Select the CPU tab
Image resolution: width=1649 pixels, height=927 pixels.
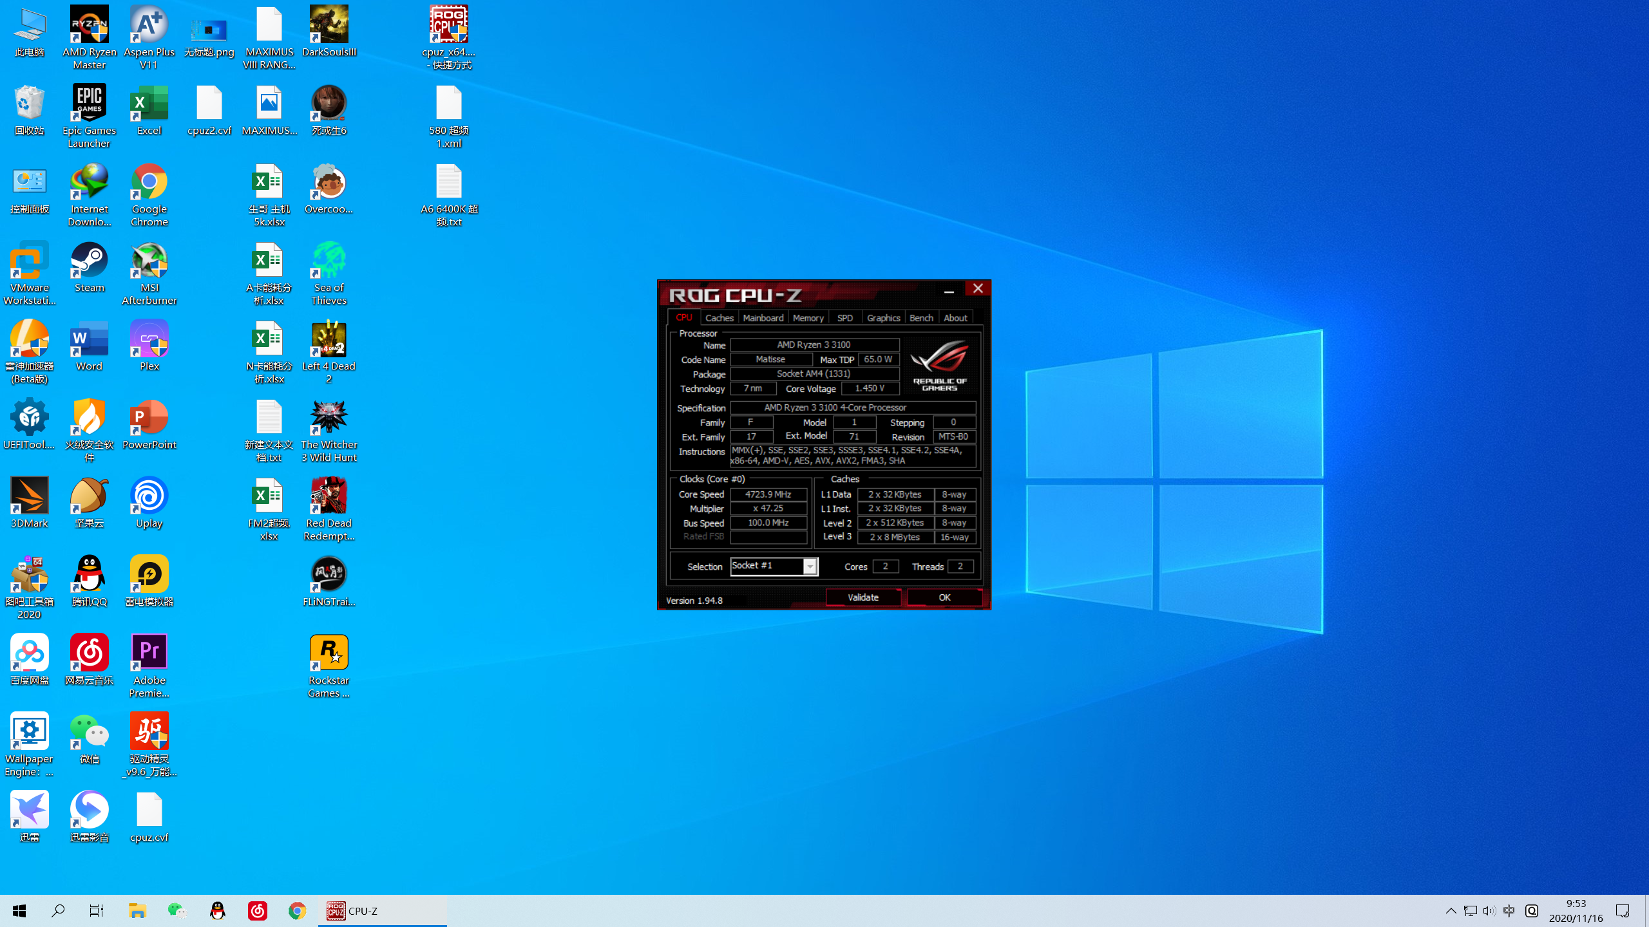[684, 317]
